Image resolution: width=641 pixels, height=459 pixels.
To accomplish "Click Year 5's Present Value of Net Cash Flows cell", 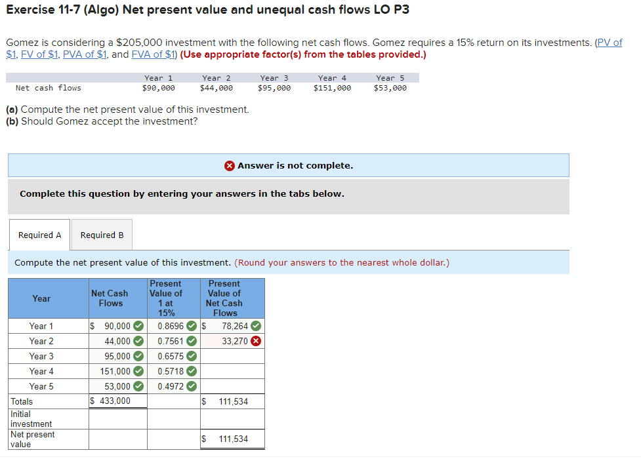I will (231, 386).
